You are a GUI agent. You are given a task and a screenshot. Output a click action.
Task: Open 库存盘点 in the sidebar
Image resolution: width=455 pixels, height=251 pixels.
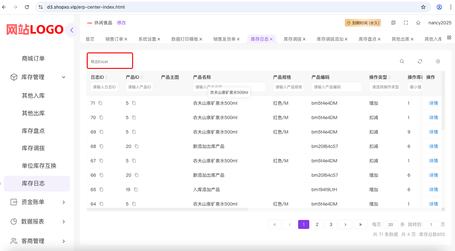coord(33,131)
